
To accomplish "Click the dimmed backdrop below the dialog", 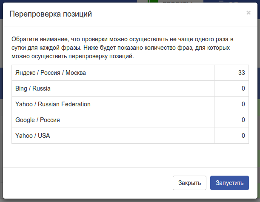I will (x=128, y=199).
